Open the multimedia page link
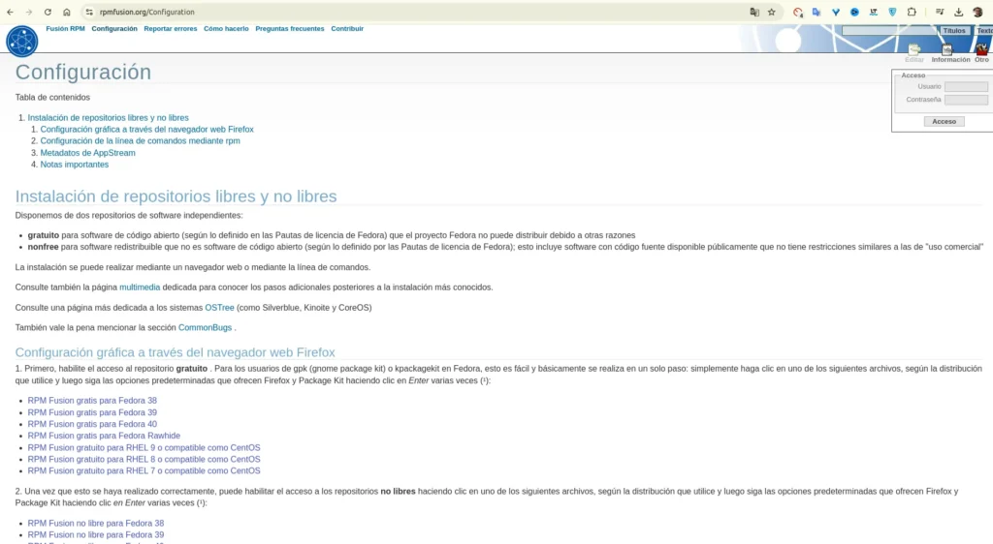The image size is (993, 544). [x=140, y=287]
